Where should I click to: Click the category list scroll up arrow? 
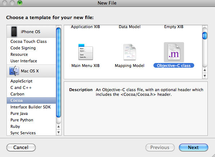[x=59, y=126]
